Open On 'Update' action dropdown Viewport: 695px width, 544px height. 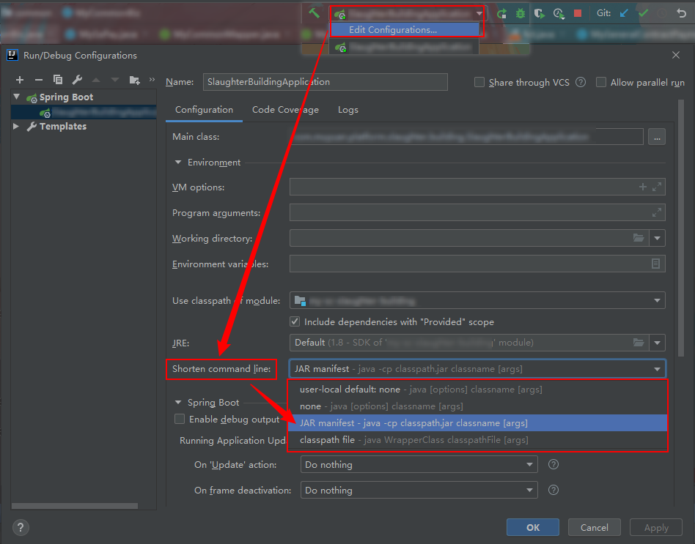(419, 464)
